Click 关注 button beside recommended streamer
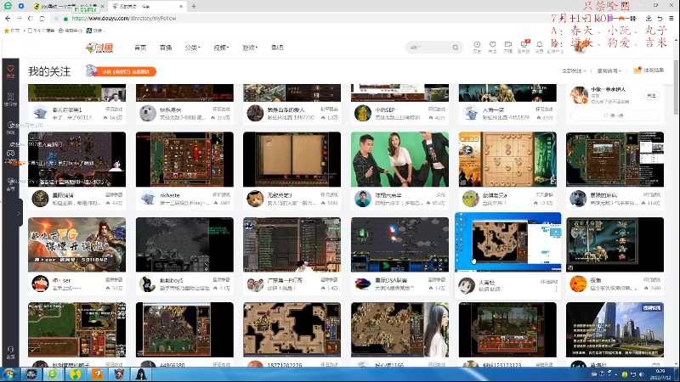The width and height of the screenshot is (680, 382). [x=651, y=95]
